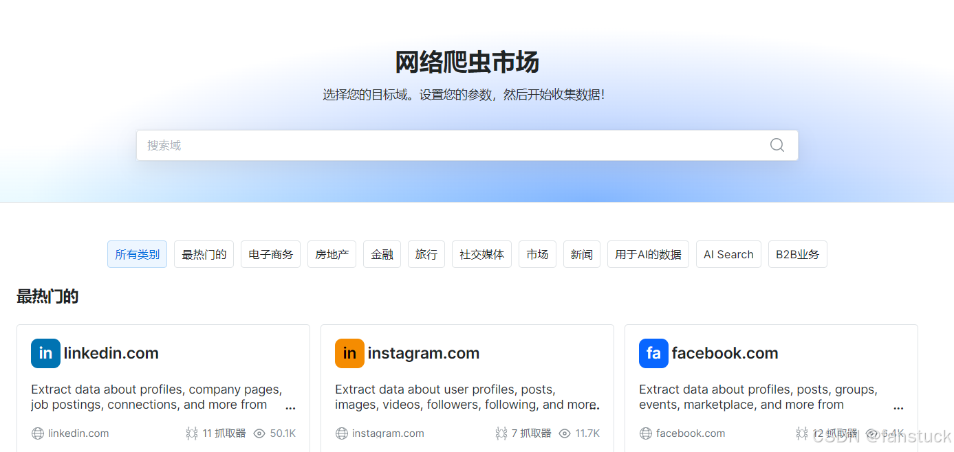The height and width of the screenshot is (452, 954).
Task: Click the small facebook.com domain text
Action: [691, 433]
